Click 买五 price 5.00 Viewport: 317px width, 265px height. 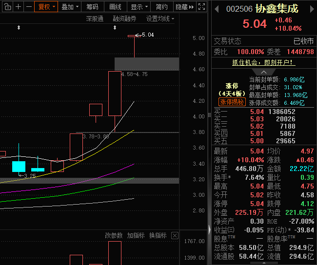pyautogui.click(x=257, y=141)
